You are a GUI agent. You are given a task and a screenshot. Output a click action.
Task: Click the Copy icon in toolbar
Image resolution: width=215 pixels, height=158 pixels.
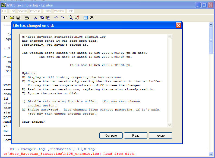(42, 18)
